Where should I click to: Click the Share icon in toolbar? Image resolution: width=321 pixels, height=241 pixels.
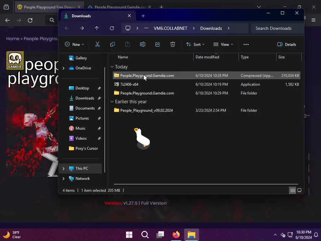click(158, 44)
